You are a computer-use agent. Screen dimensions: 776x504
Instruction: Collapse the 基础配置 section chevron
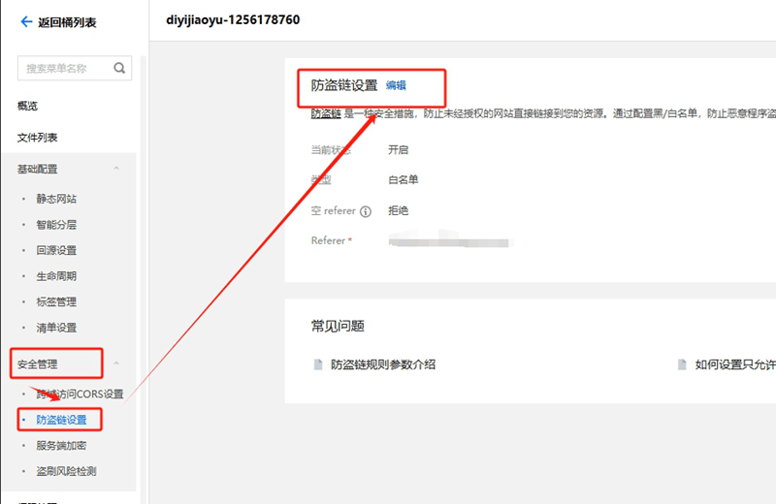click(x=116, y=169)
